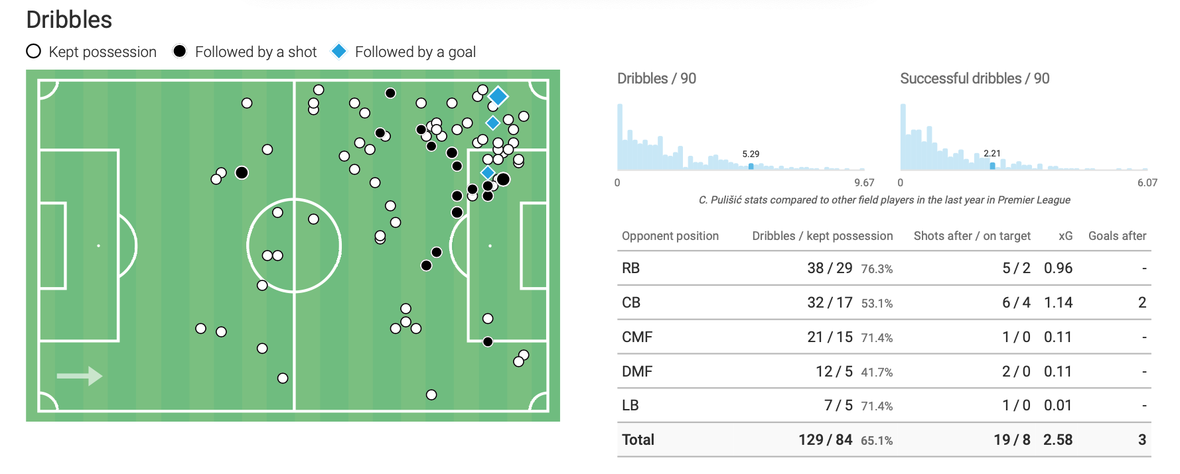Screen dimensions: 1180x474
Task: Sort by Dribbles / kept possession column header
Action: click(x=822, y=236)
